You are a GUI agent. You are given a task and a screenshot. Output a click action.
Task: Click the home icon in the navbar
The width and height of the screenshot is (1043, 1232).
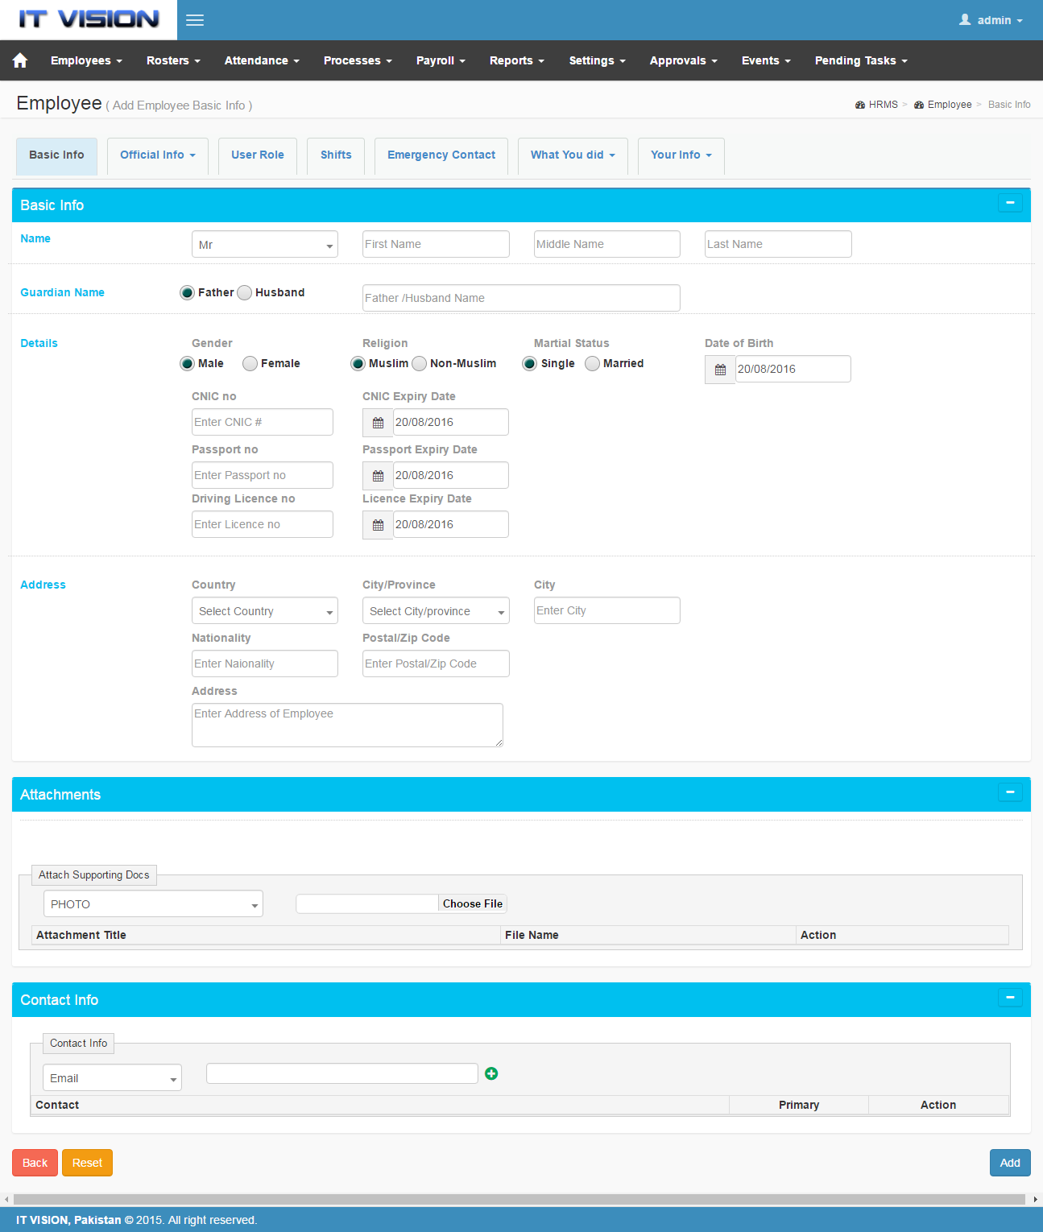[x=19, y=60]
